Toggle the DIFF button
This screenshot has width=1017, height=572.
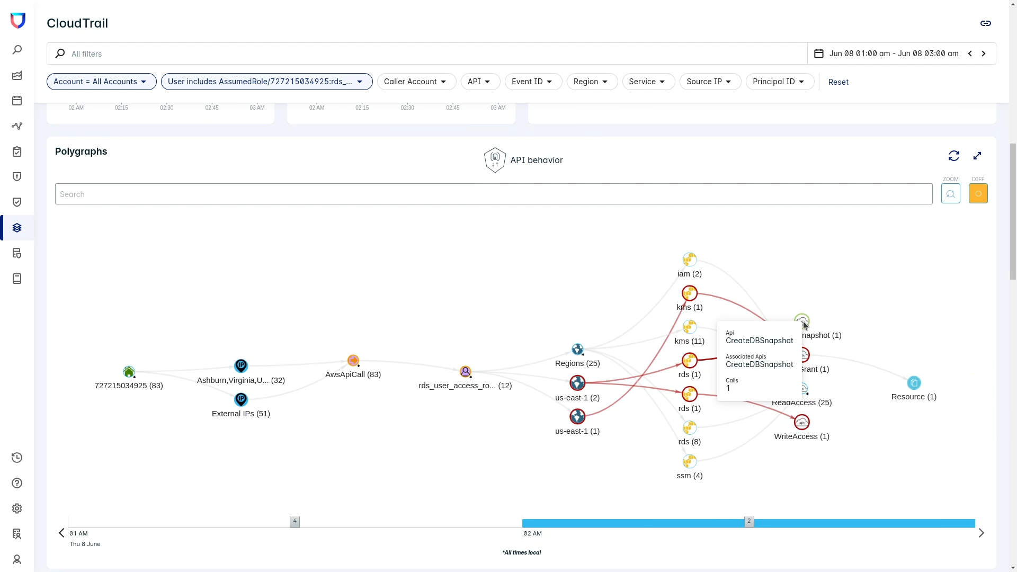pos(978,194)
